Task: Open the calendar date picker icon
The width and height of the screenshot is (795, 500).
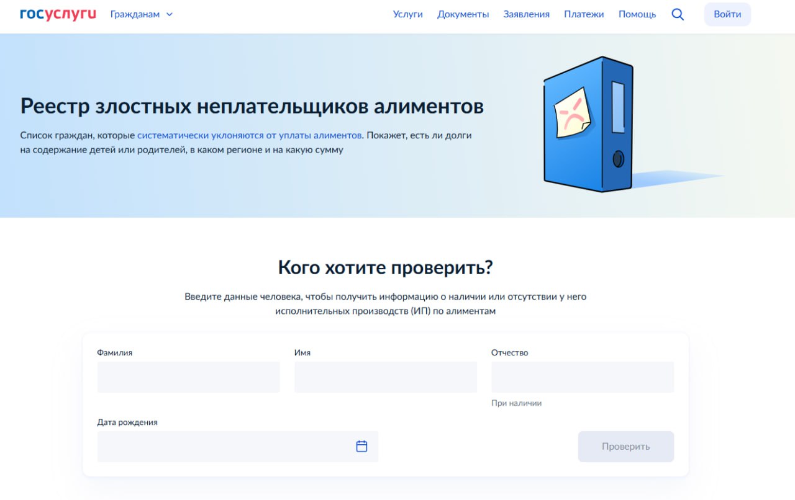Action: point(361,446)
